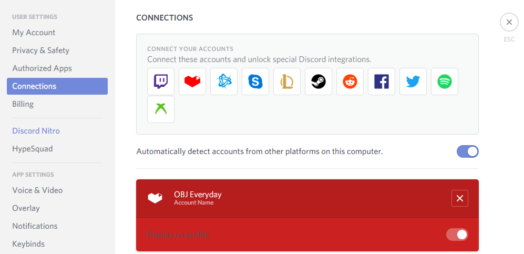Link your Skype account

click(x=255, y=82)
